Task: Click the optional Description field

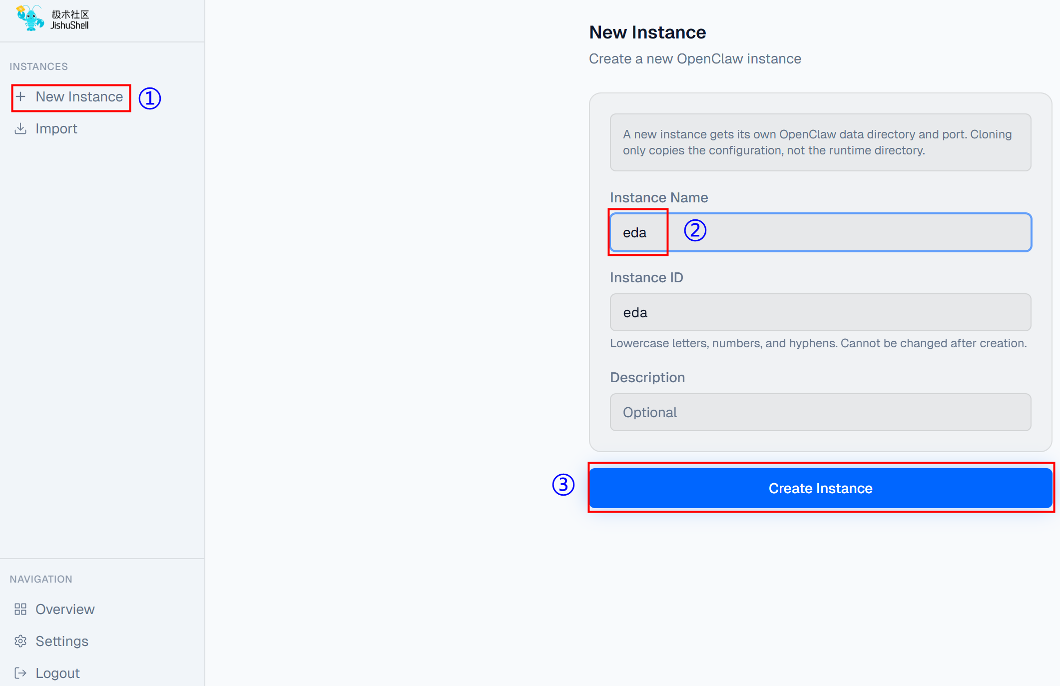Action: tap(821, 412)
